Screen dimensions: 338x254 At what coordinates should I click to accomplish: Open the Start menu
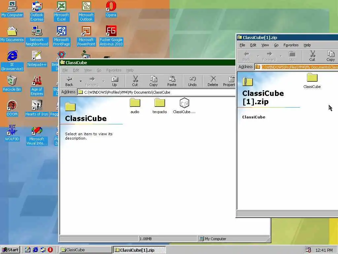coord(10,250)
